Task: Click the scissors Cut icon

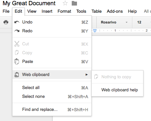Action: point(17,44)
